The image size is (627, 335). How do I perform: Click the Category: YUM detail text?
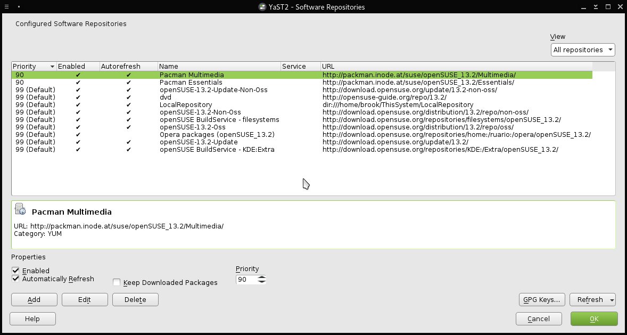[x=38, y=234]
